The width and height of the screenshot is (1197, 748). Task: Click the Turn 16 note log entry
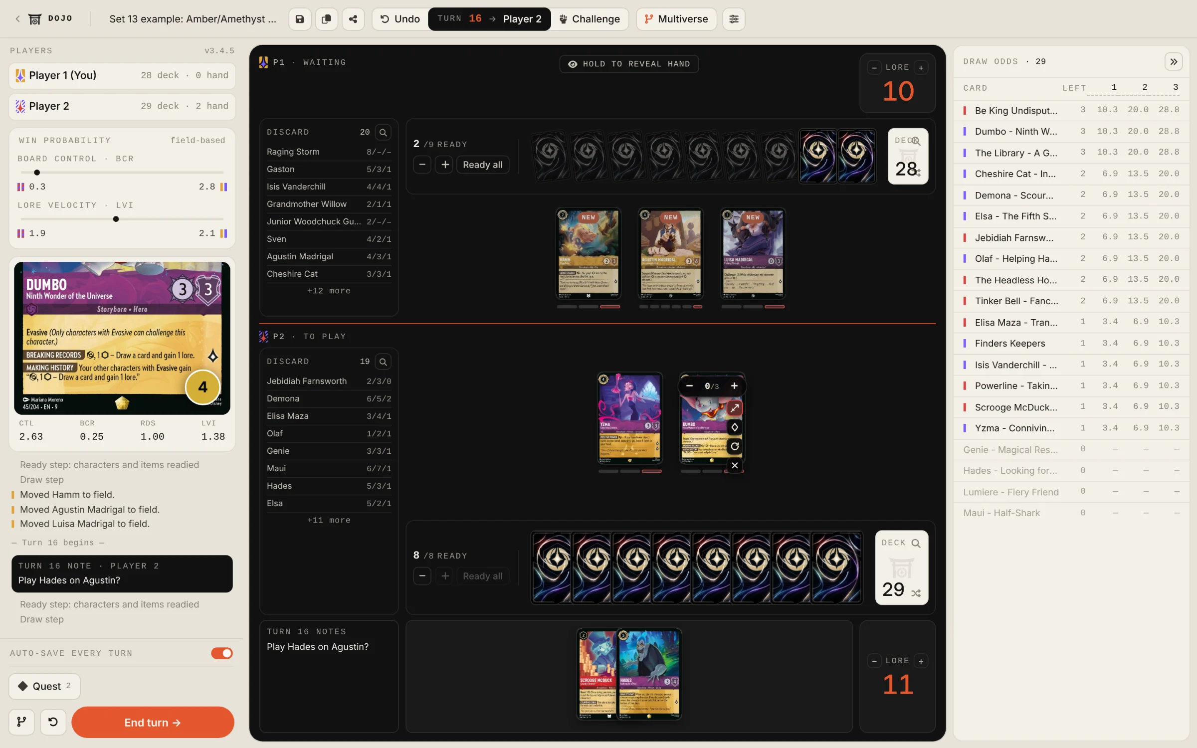(x=122, y=574)
